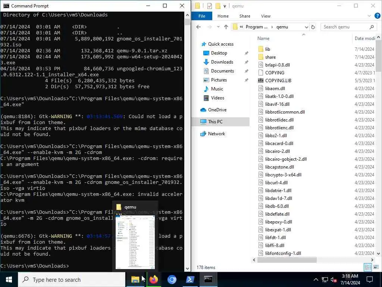Select Desktop in navigation pane

pyautogui.click(x=219, y=53)
